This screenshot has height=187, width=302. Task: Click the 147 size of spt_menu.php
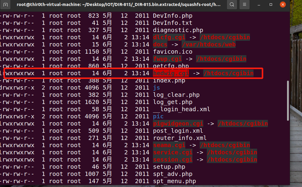(94, 181)
